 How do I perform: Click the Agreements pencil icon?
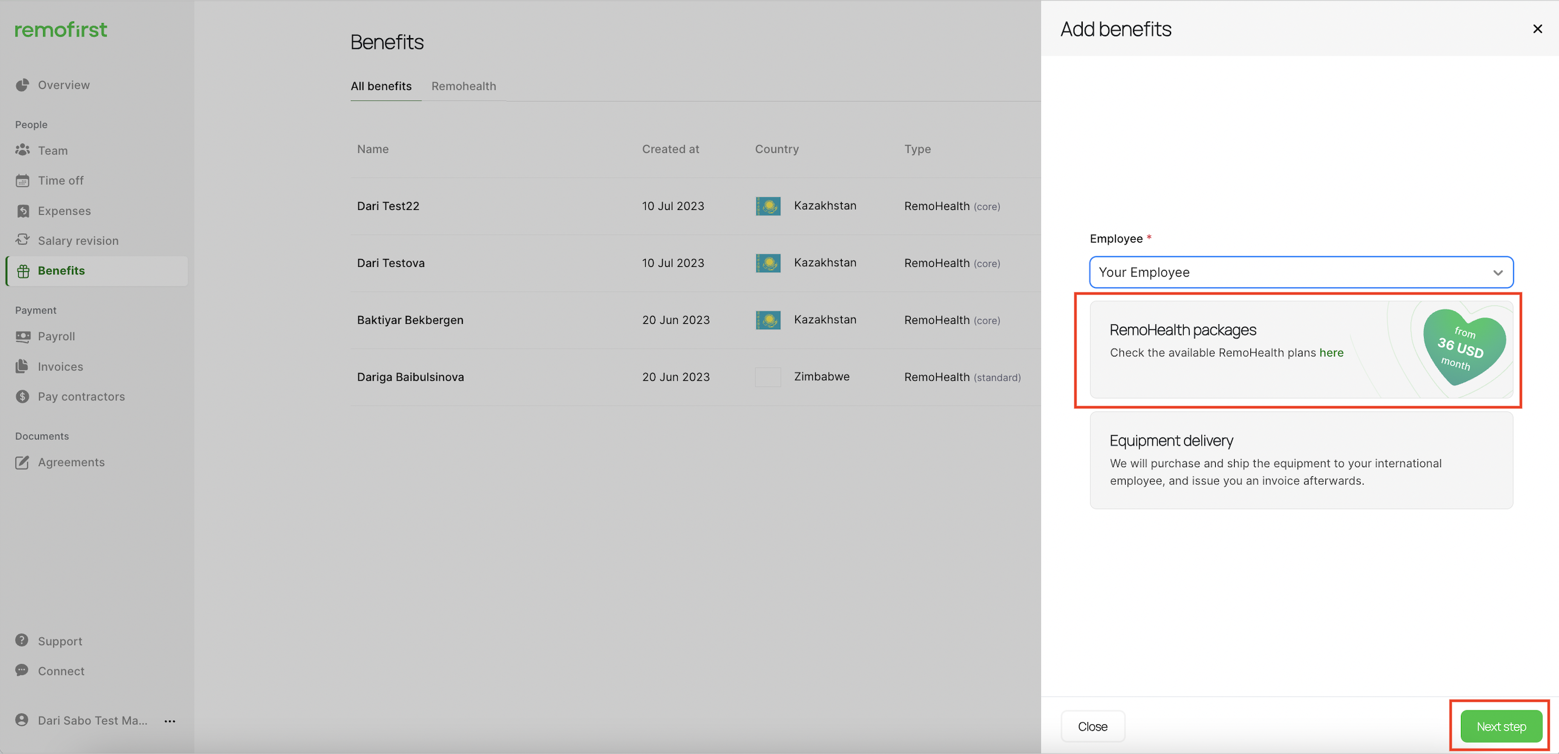(x=22, y=462)
